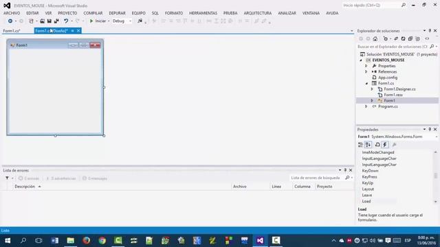Expand the References node
This screenshot has height=247, width=440.
(x=366, y=71)
